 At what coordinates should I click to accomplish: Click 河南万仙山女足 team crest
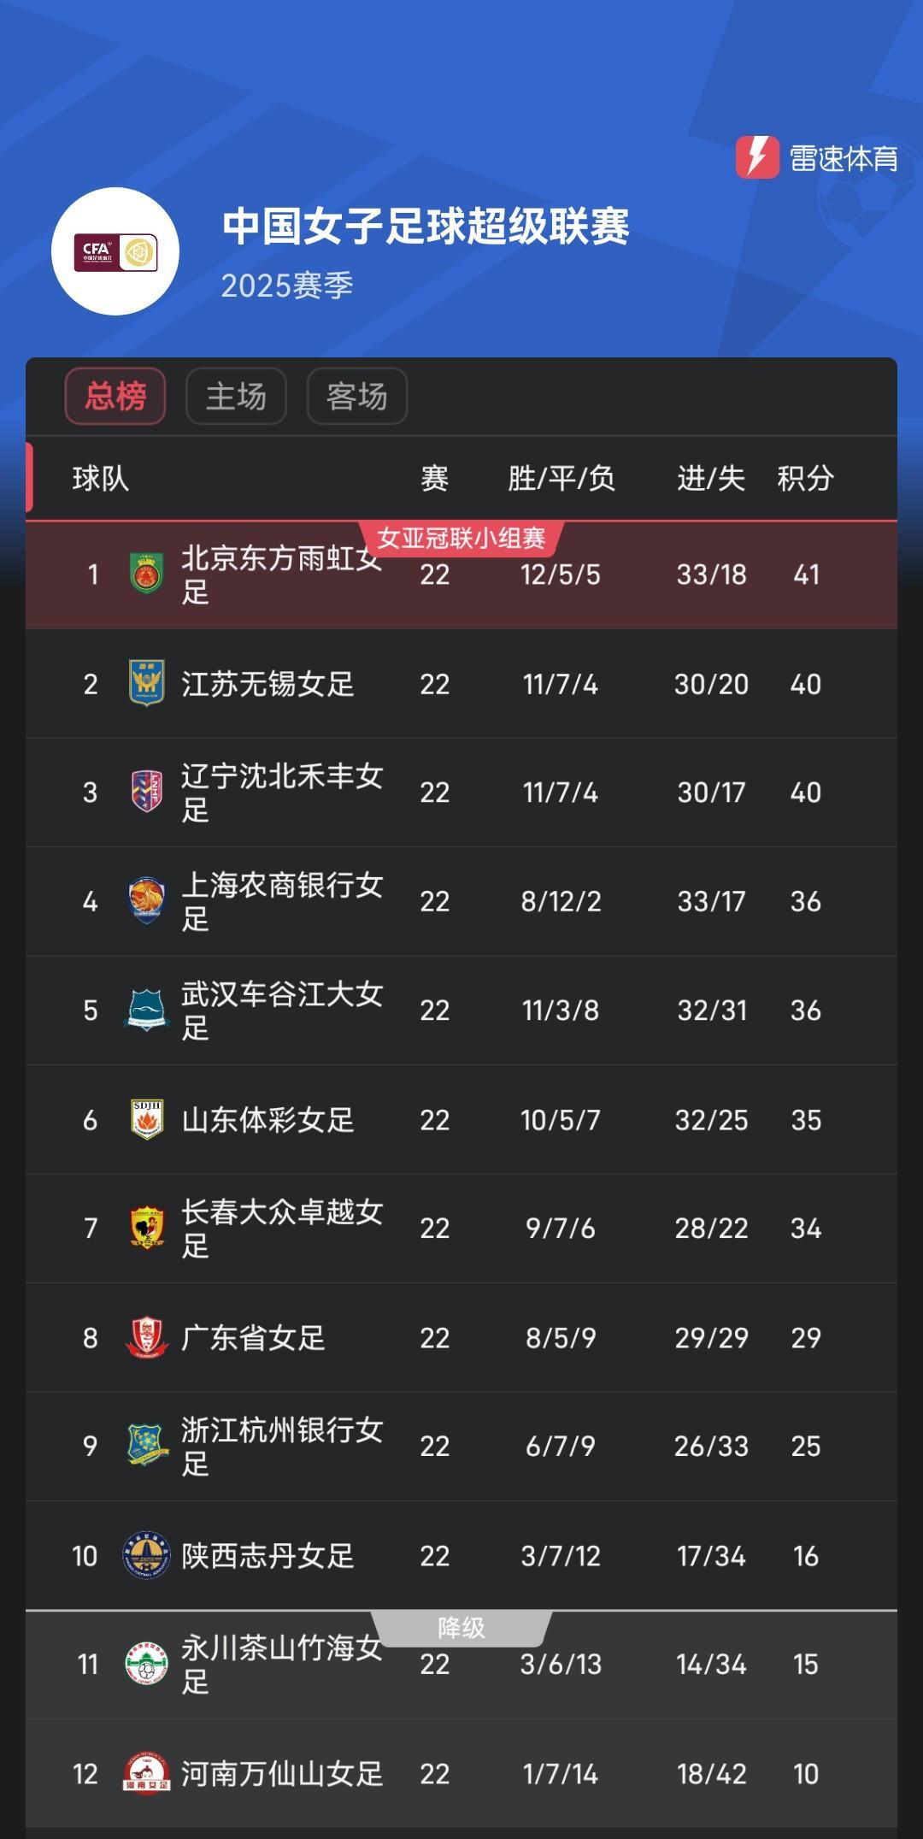click(147, 1773)
